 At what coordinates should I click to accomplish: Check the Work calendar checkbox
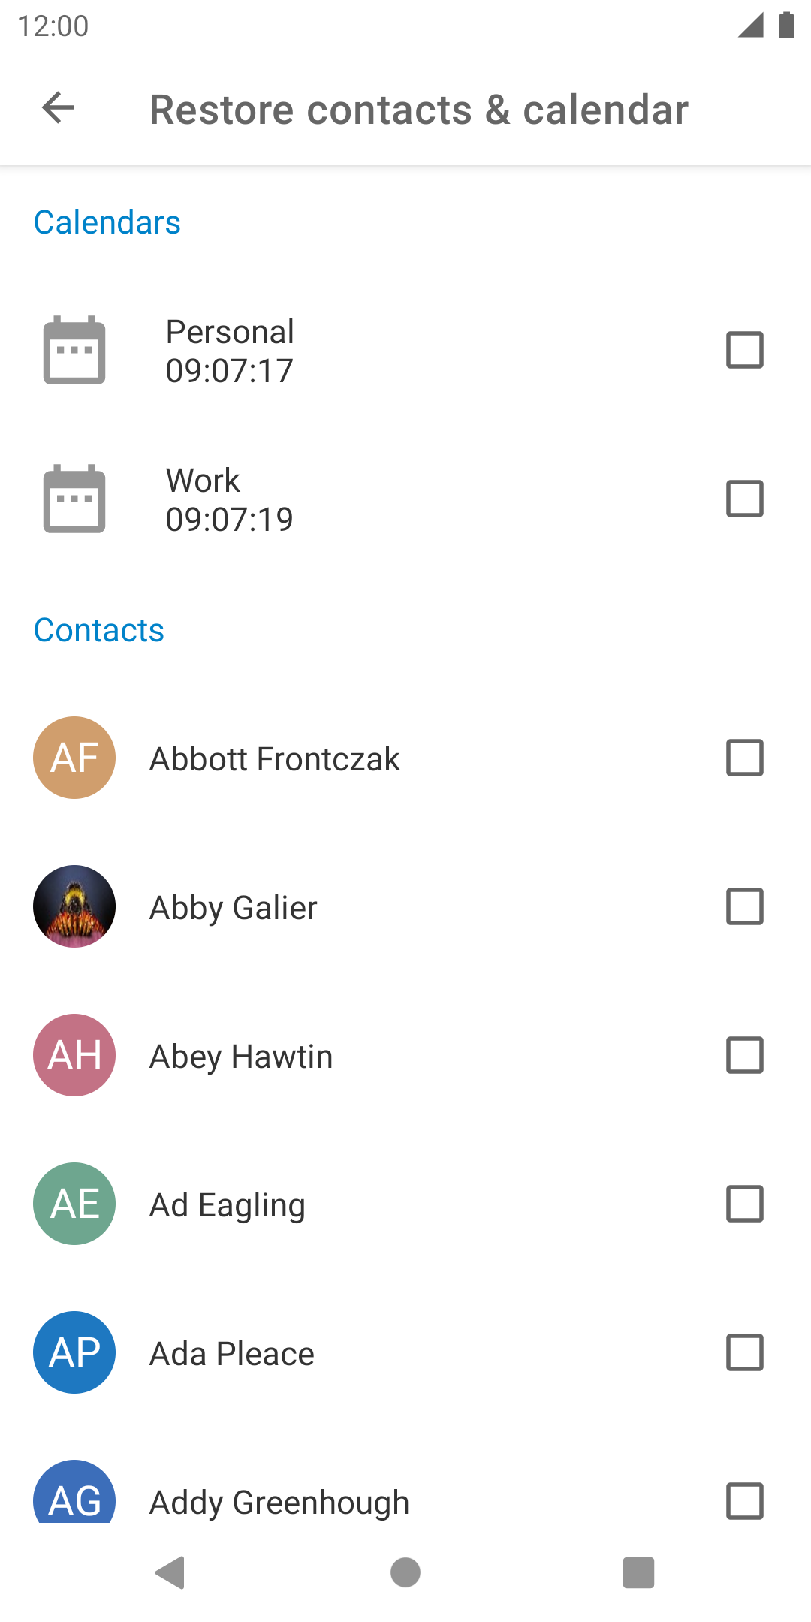coord(745,499)
